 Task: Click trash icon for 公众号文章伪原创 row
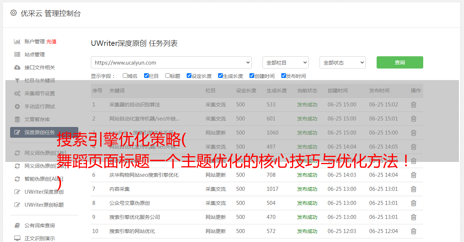point(413,203)
